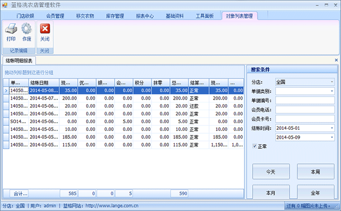Click the red 关闭 close icon
Screen dimensions: 341x211
45,29
